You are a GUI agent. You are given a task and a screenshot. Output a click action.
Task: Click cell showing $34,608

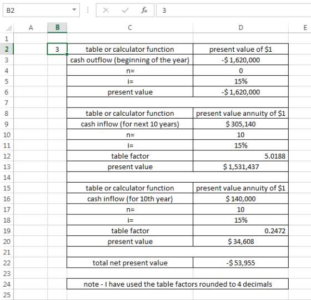click(240, 242)
